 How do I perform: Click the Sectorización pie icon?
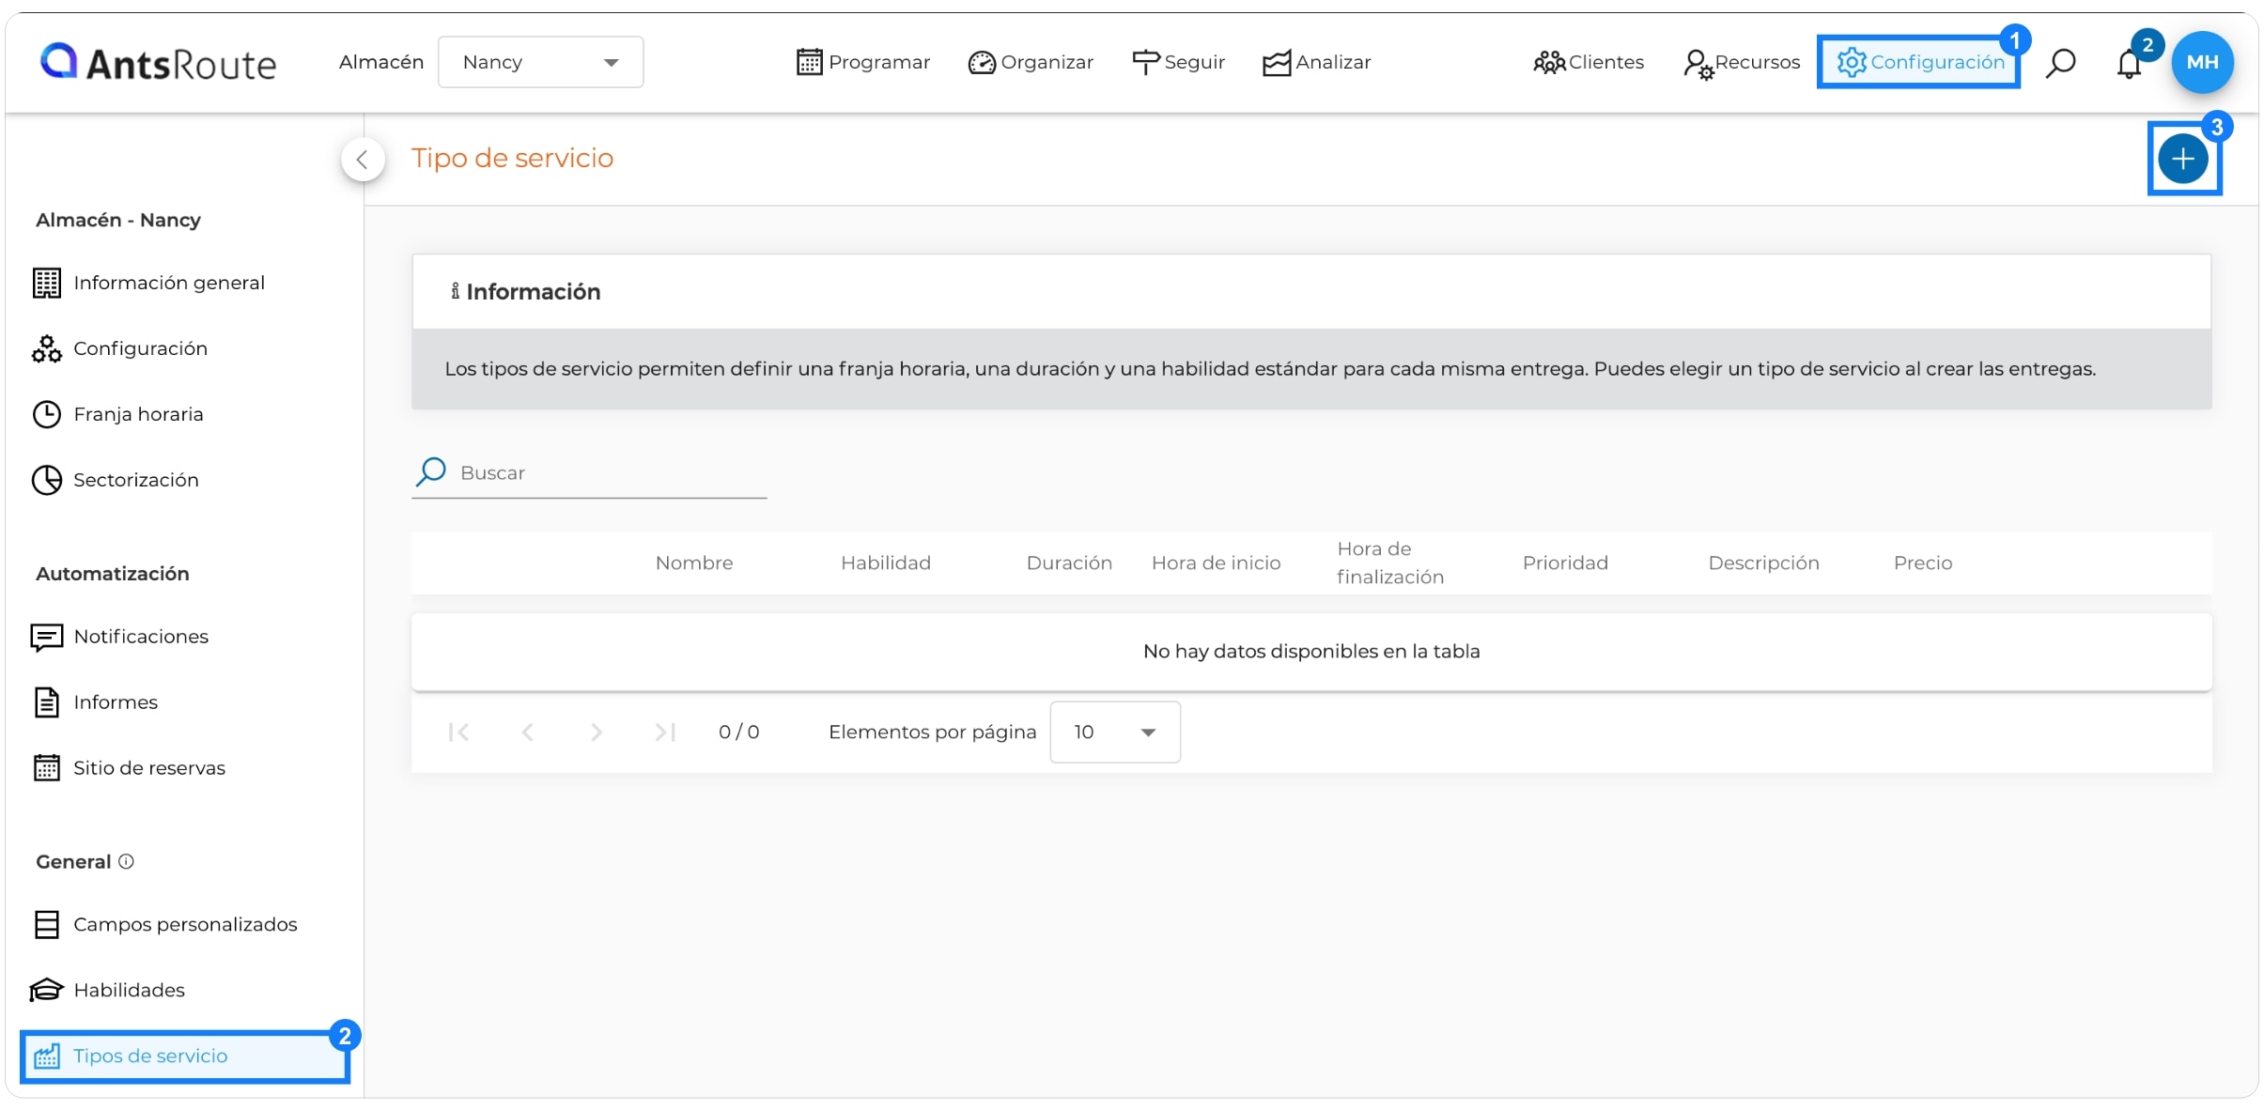coord(47,480)
